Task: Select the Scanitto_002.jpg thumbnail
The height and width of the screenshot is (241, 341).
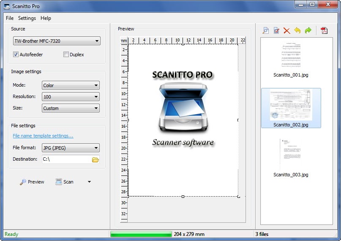Action: point(291,108)
